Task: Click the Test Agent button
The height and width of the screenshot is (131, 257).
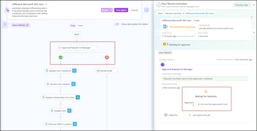Action: click(x=121, y=10)
